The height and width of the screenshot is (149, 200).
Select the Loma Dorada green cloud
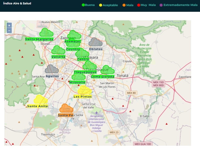coord(107,70)
